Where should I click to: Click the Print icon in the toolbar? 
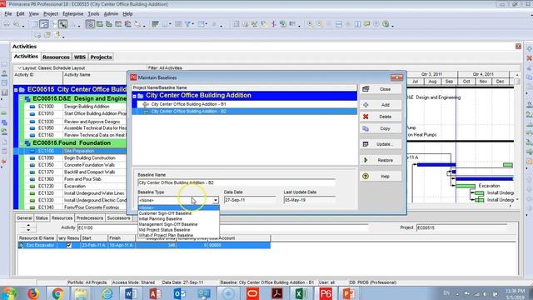7,24
